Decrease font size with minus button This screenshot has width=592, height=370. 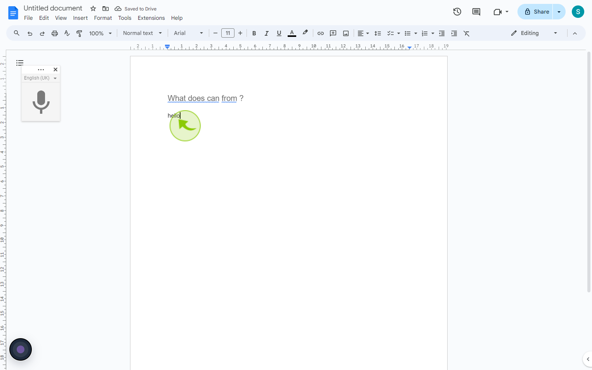click(215, 33)
